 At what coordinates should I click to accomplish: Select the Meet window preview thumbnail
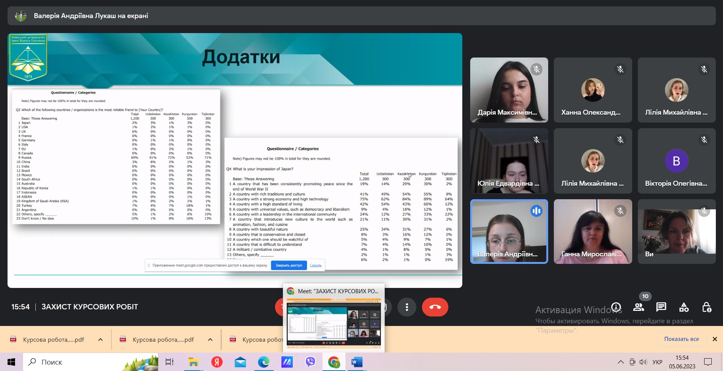click(334, 322)
